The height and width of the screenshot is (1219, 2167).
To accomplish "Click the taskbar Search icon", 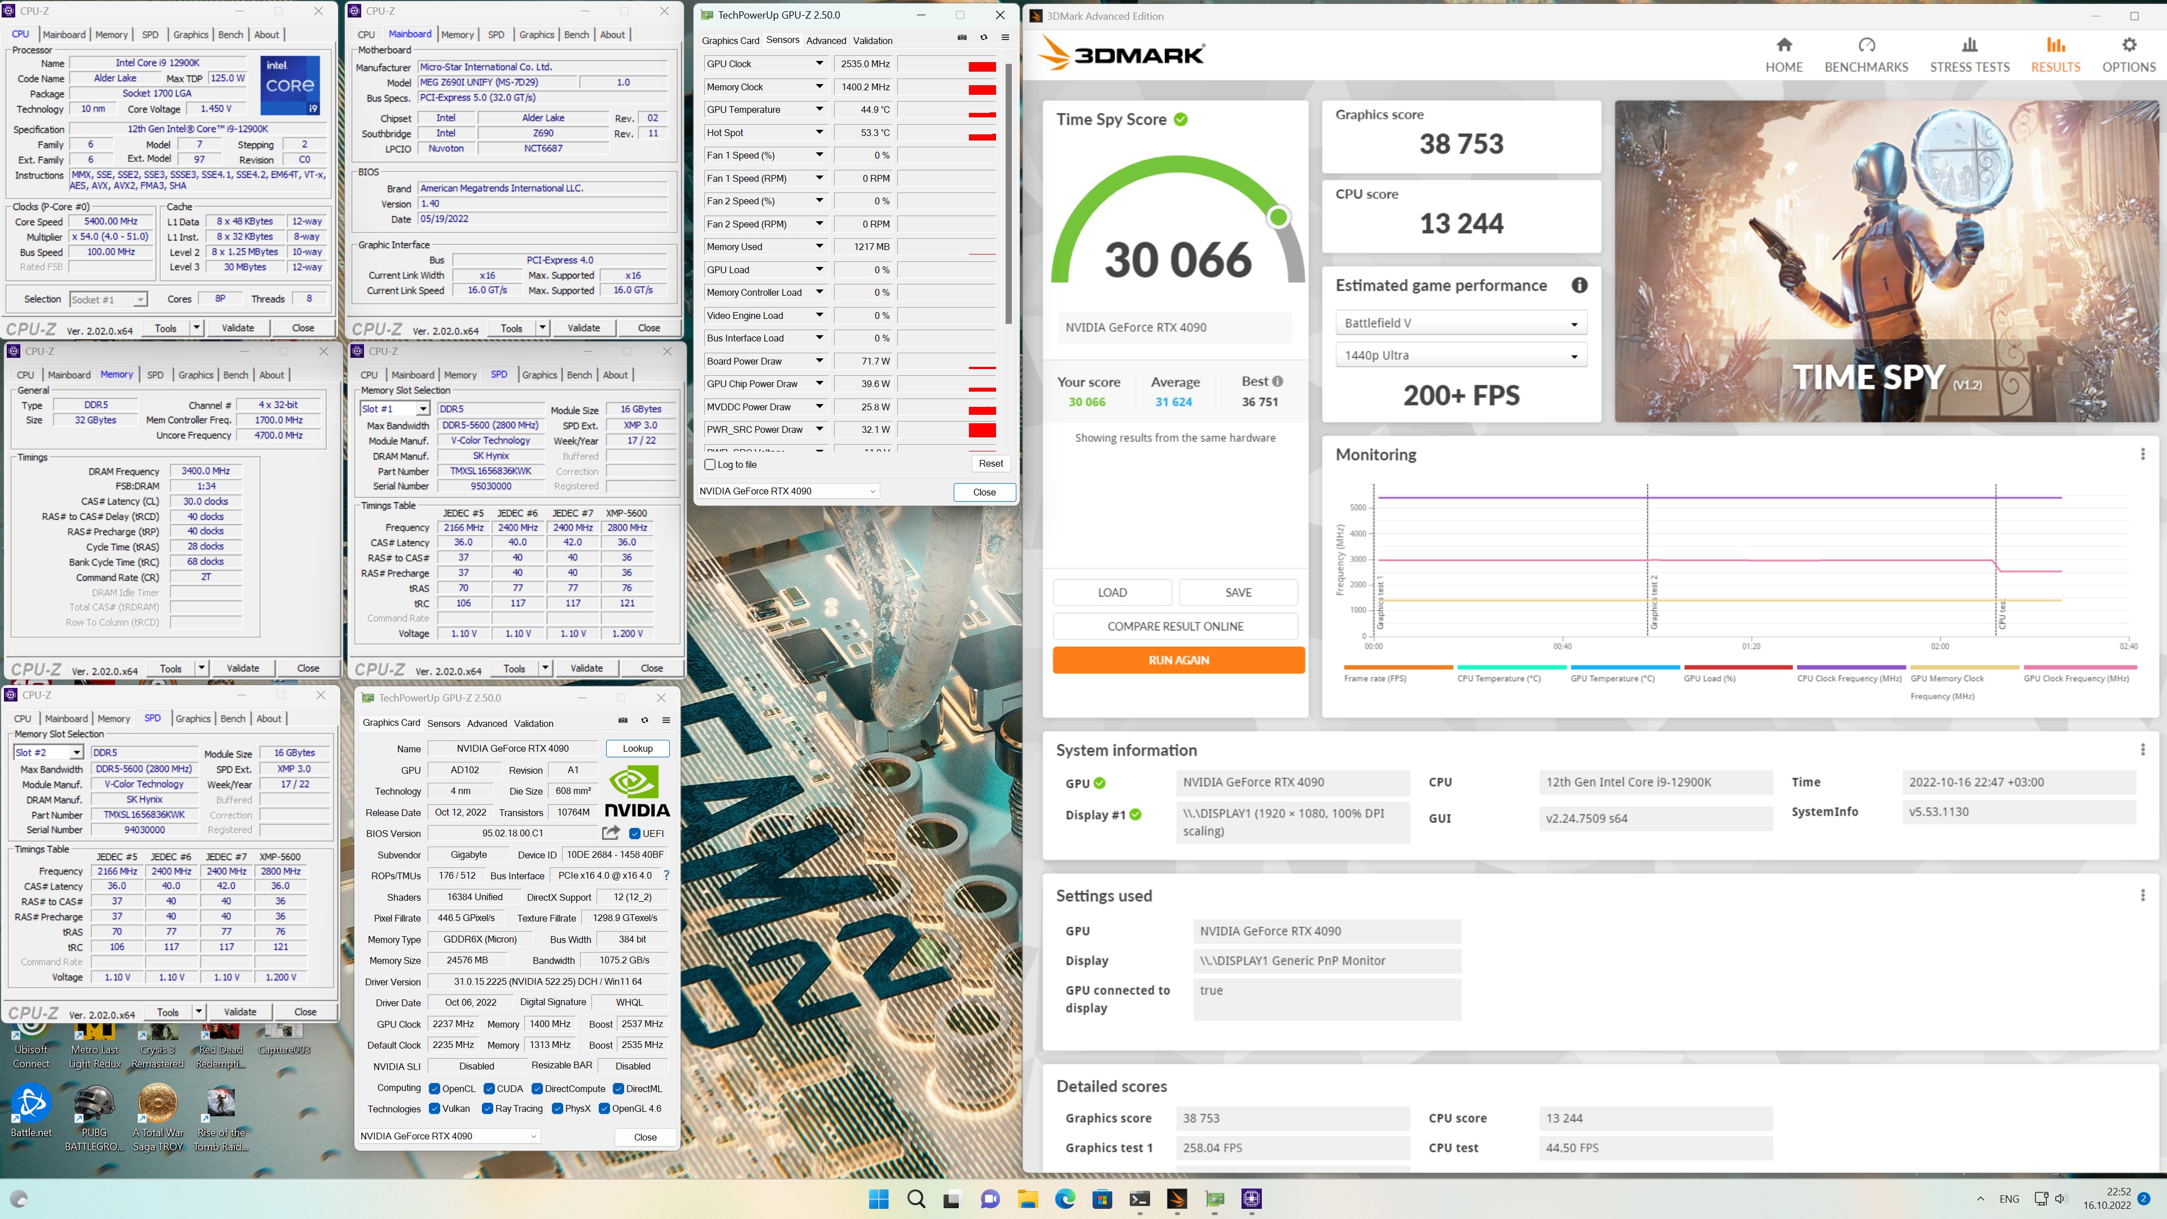I will point(916,1199).
